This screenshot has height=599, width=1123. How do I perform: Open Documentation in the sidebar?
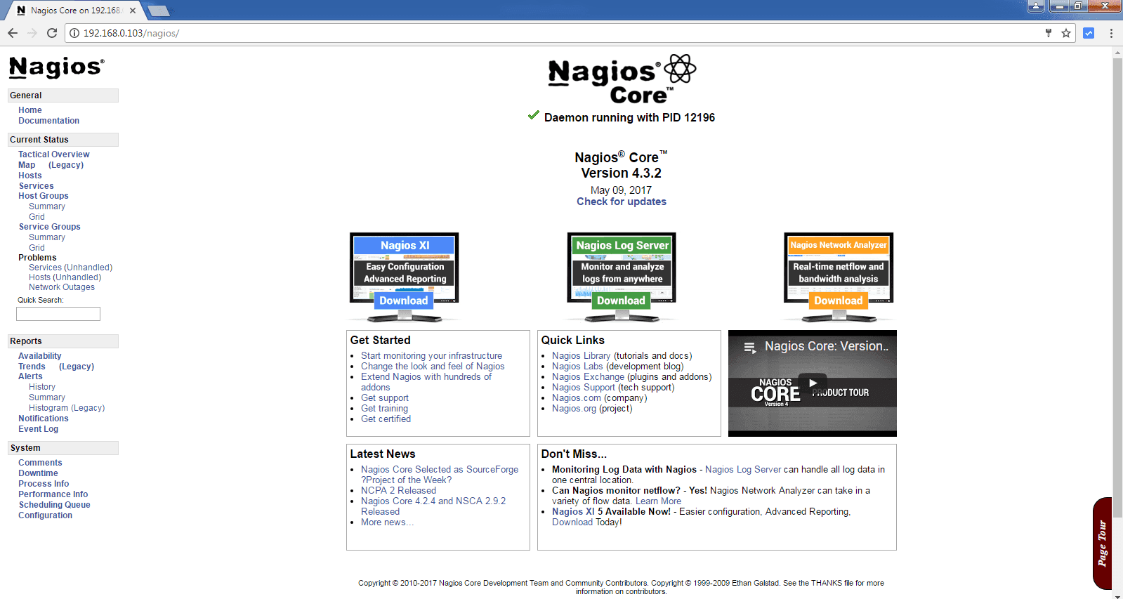[48, 121]
